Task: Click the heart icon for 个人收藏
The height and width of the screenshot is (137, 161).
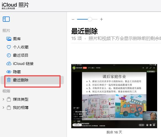Action: pyautogui.click(x=9, y=47)
